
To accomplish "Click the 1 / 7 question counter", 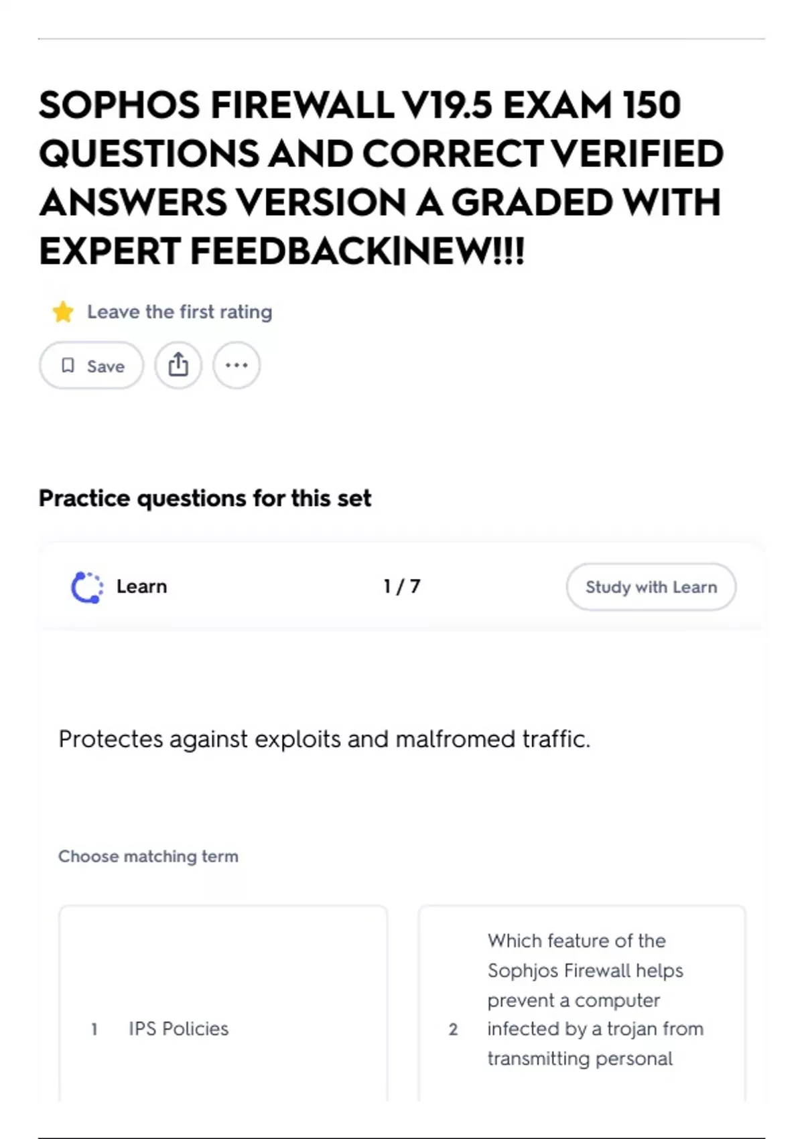I will (x=401, y=586).
